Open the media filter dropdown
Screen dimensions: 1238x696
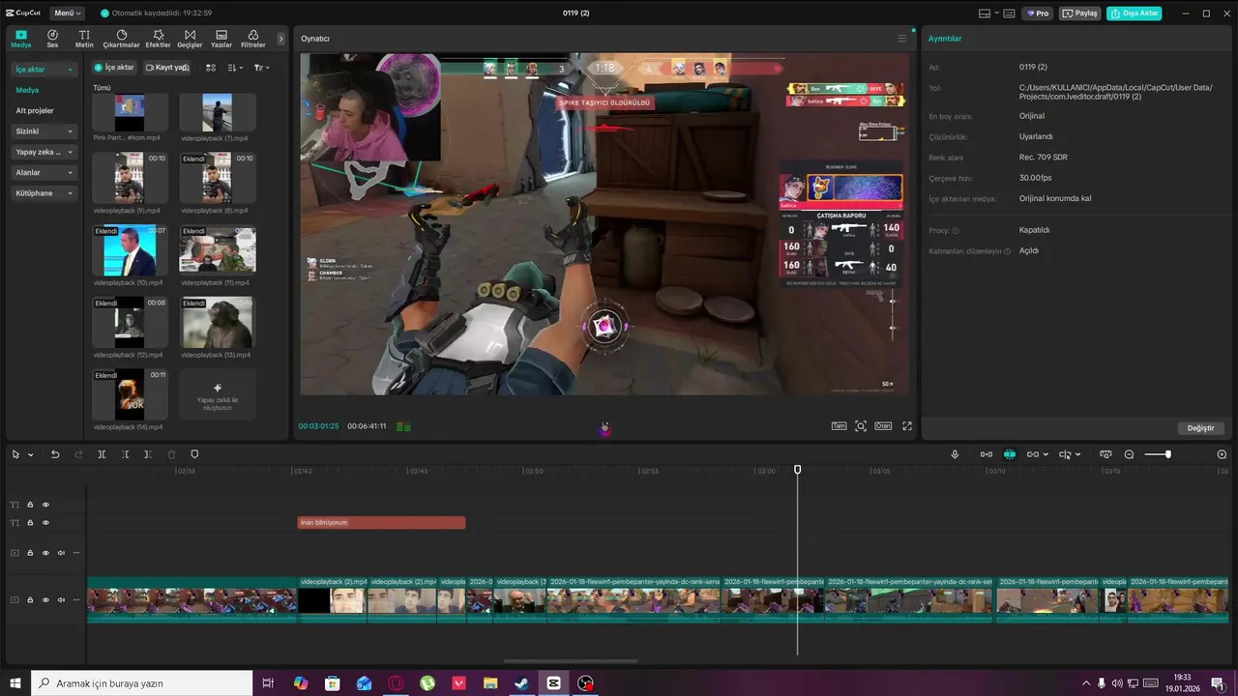[x=261, y=68]
